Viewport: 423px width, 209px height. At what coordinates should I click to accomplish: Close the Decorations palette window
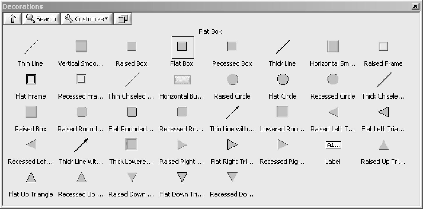click(x=415, y=6)
